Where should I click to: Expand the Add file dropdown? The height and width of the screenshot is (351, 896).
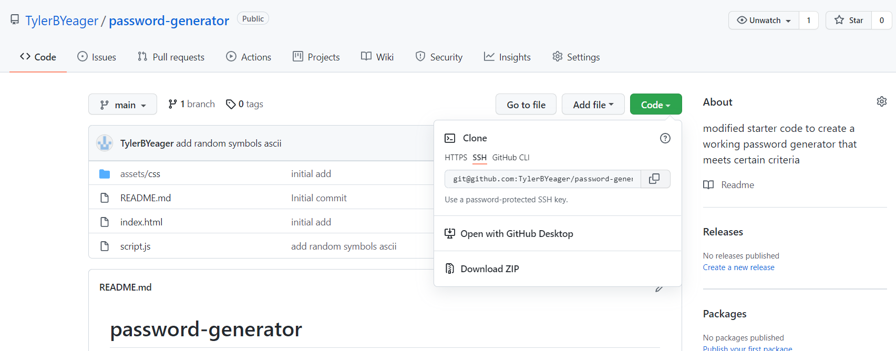click(593, 104)
